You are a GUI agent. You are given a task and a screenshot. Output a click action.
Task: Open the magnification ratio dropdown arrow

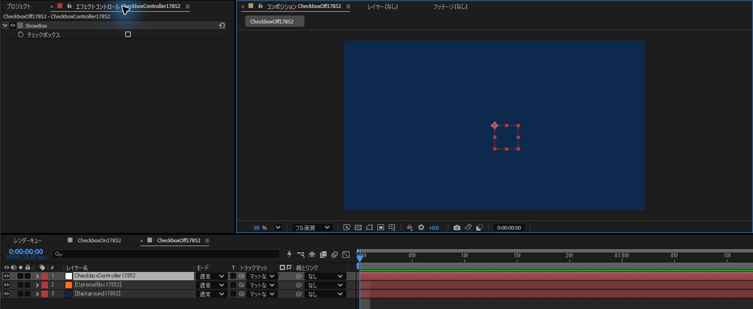tap(278, 228)
